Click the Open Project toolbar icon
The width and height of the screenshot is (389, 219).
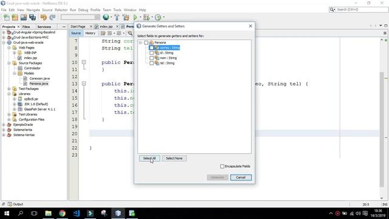click(x=24, y=18)
